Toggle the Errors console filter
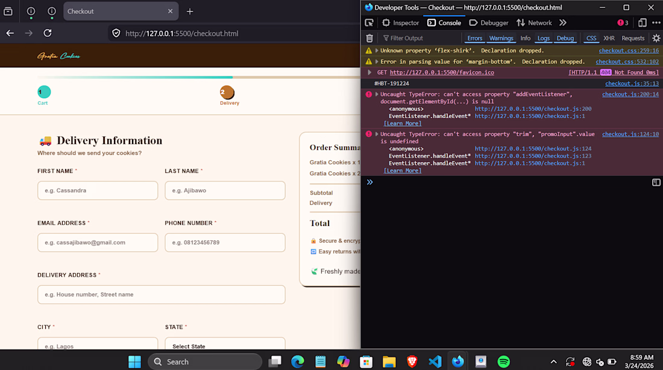Image resolution: width=663 pixels, height=370 pixels. [x=474, y=38]
